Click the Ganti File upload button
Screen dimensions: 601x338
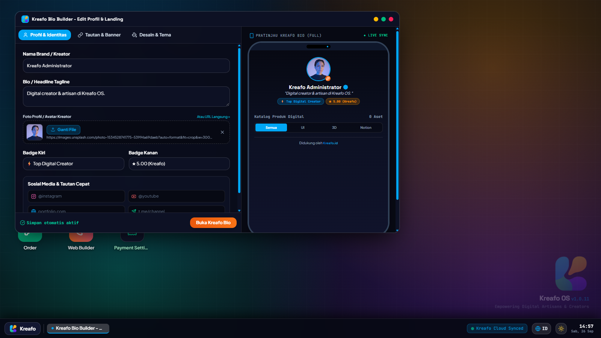[63, 130]
